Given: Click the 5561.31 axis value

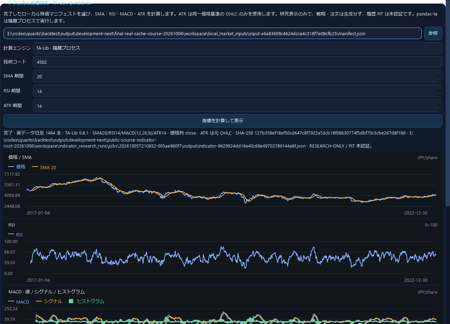Looking at the screenshot, I should click(x=12, y=185).
